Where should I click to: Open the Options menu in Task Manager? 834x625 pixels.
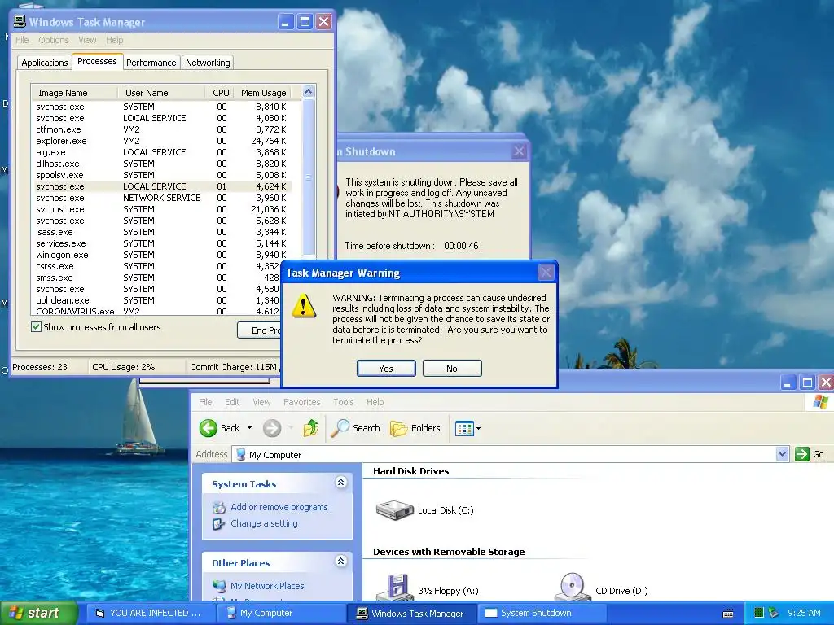pos(53,40)
